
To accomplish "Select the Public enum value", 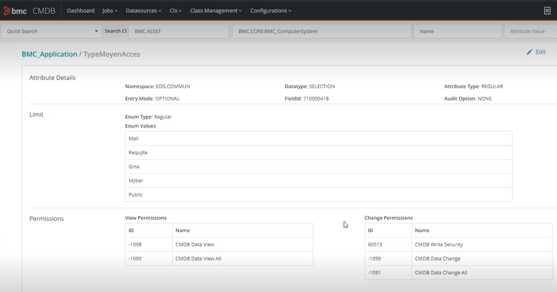I will click(319, 195).
